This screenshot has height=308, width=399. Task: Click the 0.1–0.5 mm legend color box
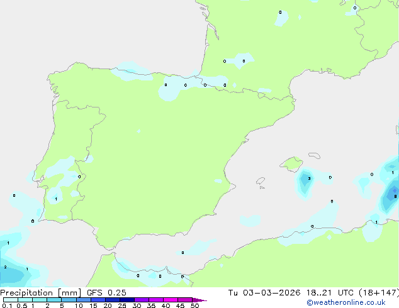[x=11, y=300]
